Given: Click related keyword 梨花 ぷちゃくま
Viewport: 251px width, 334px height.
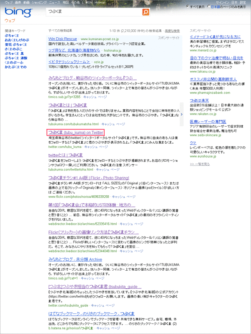Looking at the screenshot, I should point(16,44).
